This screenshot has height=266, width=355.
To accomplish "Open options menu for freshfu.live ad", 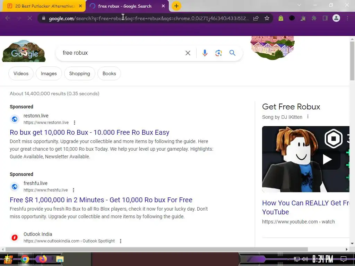I will coord(73,190).
